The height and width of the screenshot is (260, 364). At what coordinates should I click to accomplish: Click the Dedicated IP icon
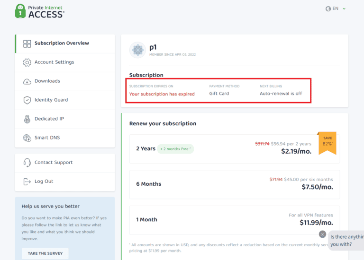[27, 119]
